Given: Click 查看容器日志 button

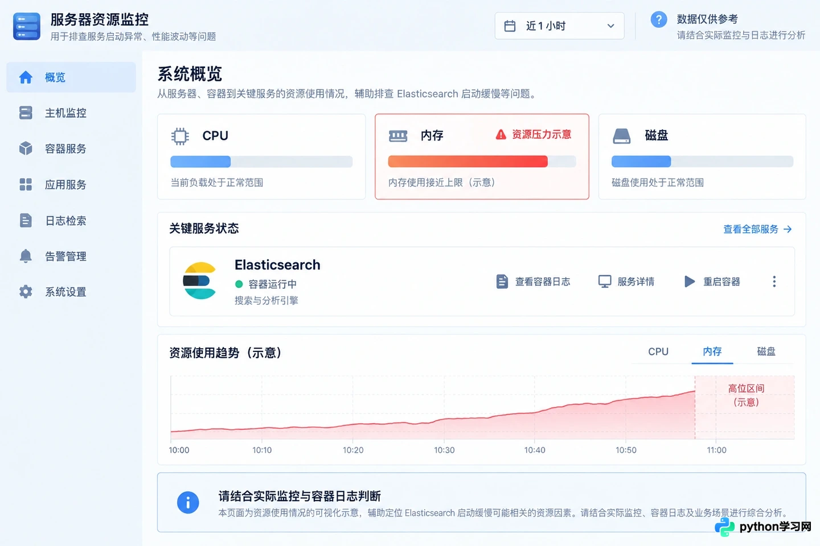Looking at the screenshot, I should (533, 282).
